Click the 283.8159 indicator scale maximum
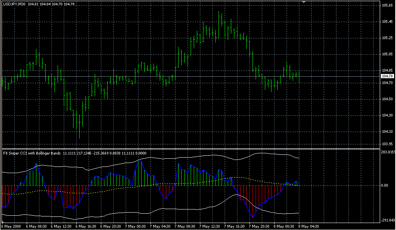The width and height of the screenshot is (396, 230). coord(388,152)
